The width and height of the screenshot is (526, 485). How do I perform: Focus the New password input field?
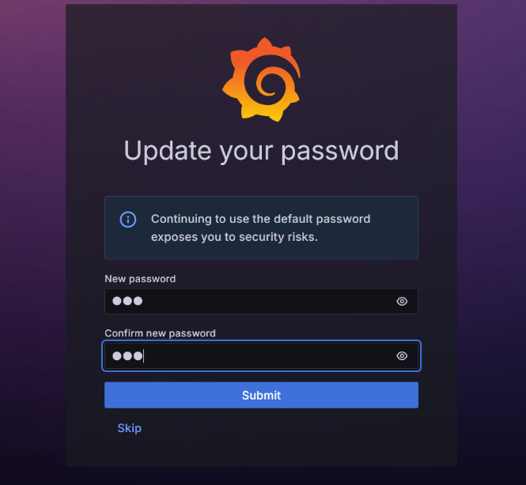pos(261,302)
